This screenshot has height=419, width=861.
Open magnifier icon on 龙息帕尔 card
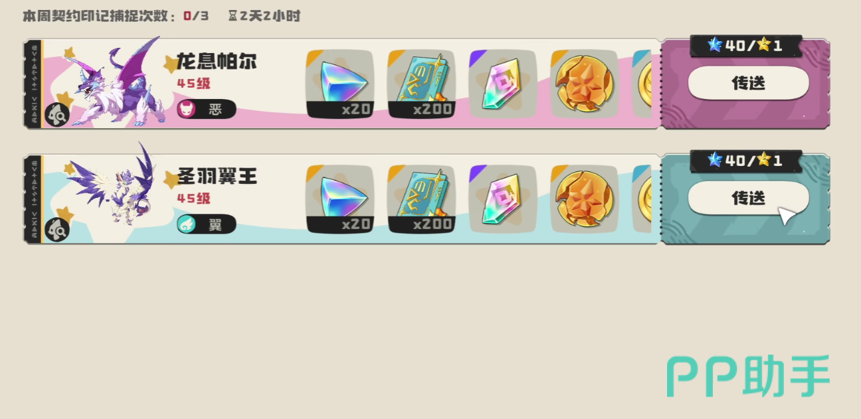click(x=56, y=115)
